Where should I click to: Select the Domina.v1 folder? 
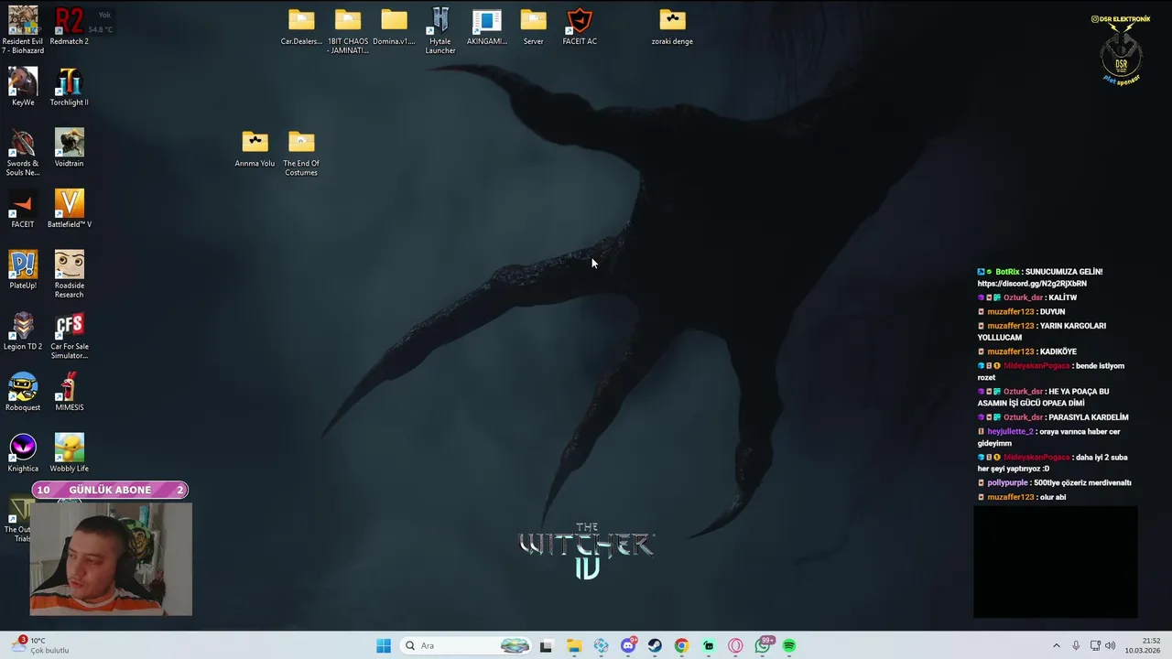coord(394,27)
